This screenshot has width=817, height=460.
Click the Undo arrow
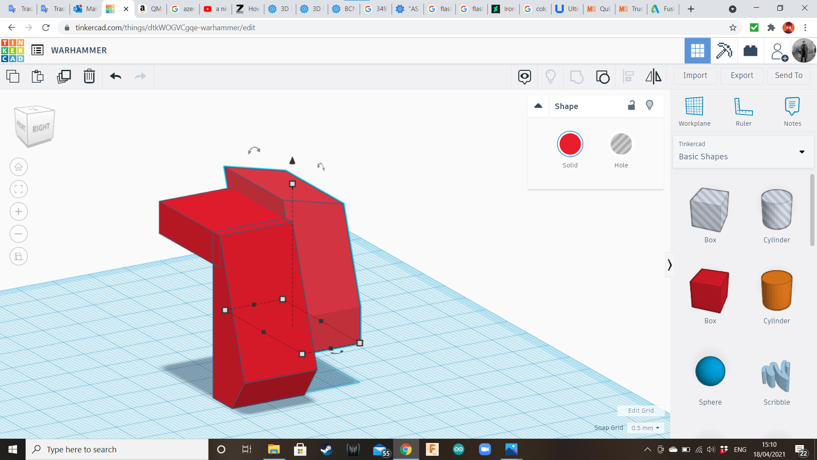click(115, 77)
